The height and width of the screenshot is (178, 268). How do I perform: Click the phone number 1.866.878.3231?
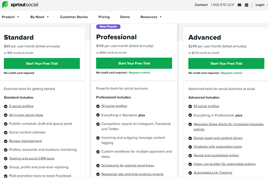point(222,5)
